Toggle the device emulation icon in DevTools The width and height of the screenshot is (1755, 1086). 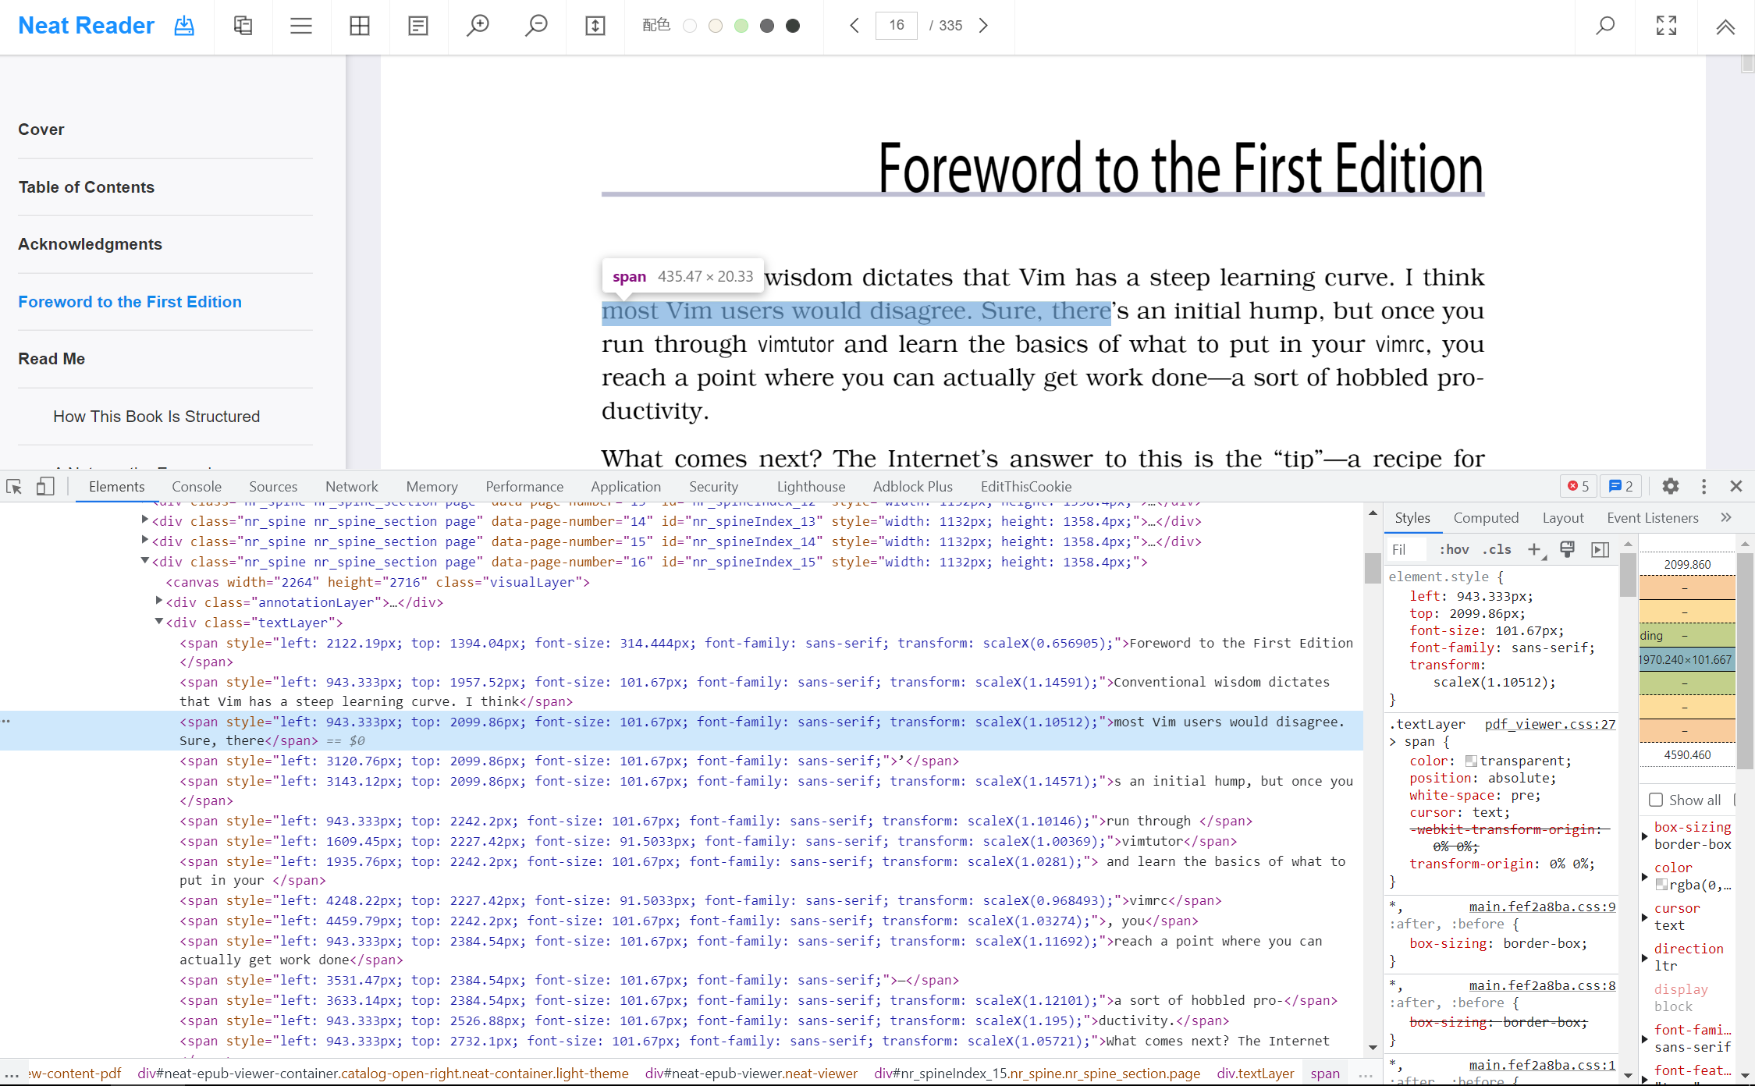[x=44, y=486]
